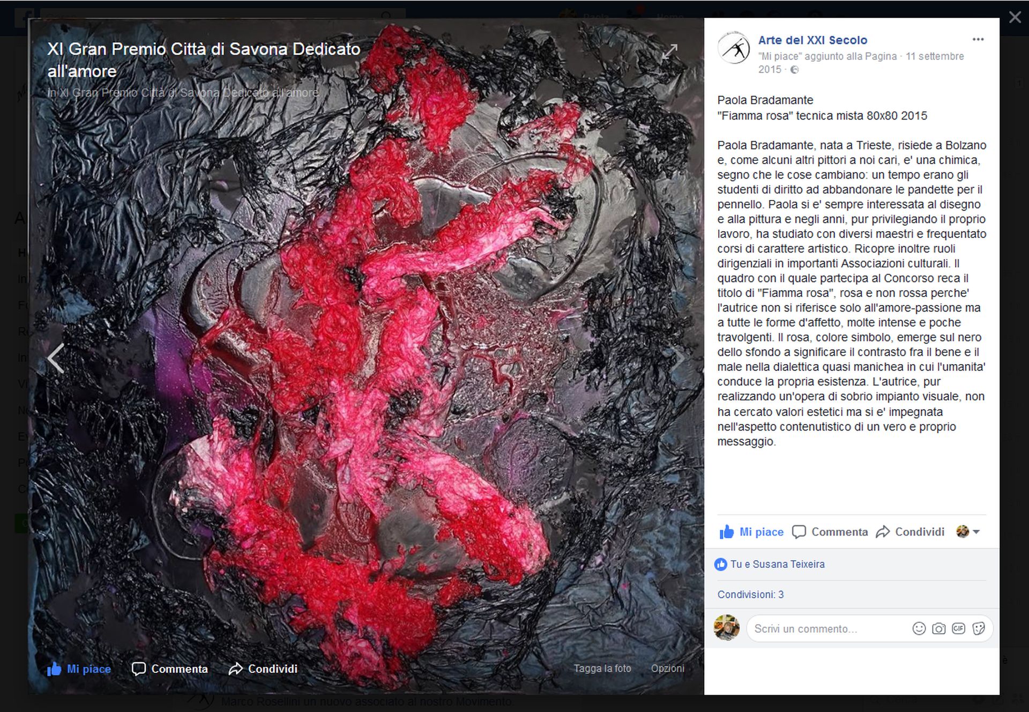View the Condivisioni: 3 shares list
The width and height of the screenshot is (1029, 712).
(x=750, y=595)
